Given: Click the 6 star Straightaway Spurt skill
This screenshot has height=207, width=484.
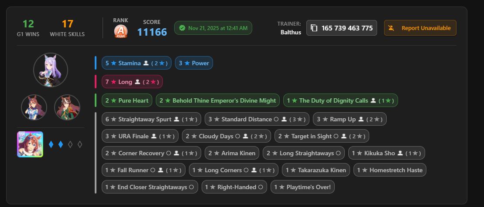Looking at the screenshot, I should [151, 119].
